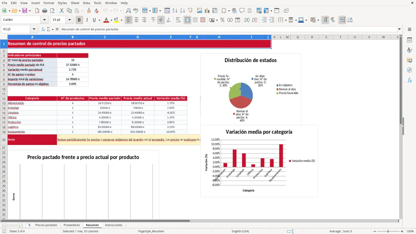This screenshot has width=416, height=234.
Task: Click the Print icon
Action: click(x=45, y=11)
